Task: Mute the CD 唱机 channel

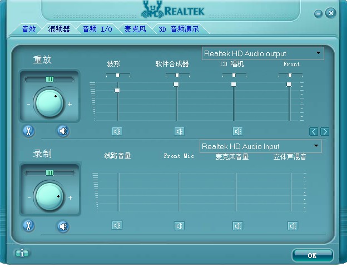Action: tap(237, 131)
